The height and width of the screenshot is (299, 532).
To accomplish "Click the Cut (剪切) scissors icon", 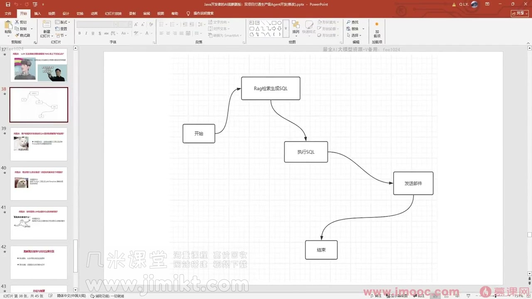I will point(17,22).
